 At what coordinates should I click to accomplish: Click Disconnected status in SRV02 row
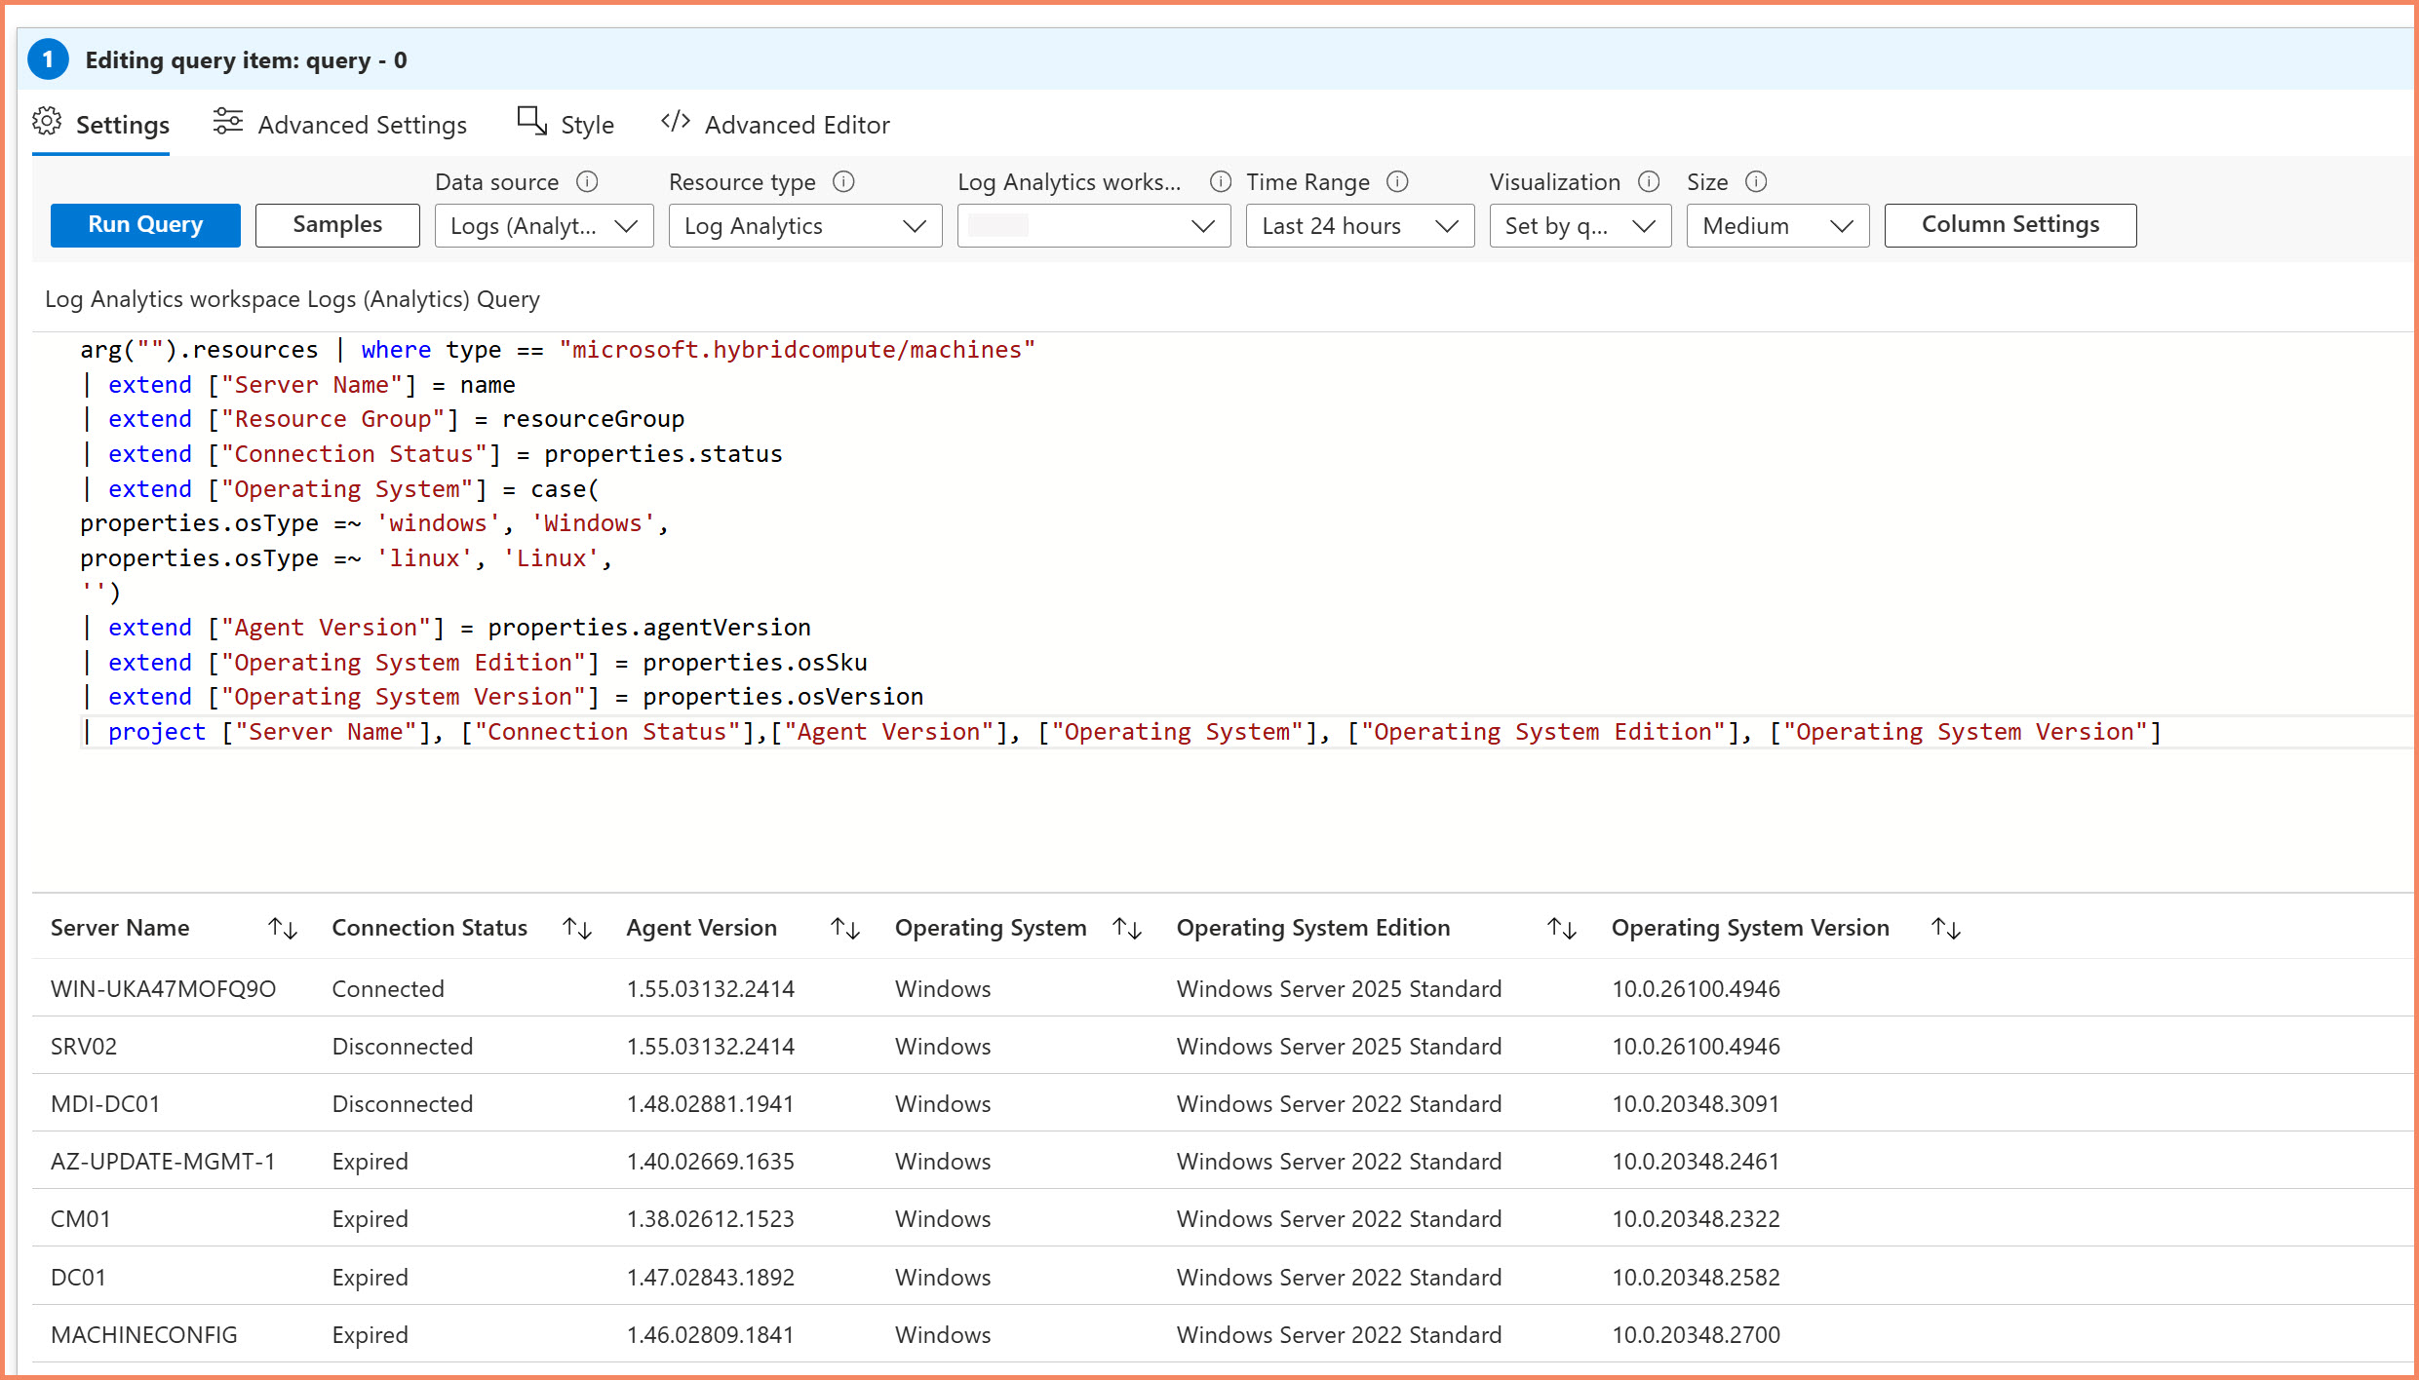tap(403, 1047)
